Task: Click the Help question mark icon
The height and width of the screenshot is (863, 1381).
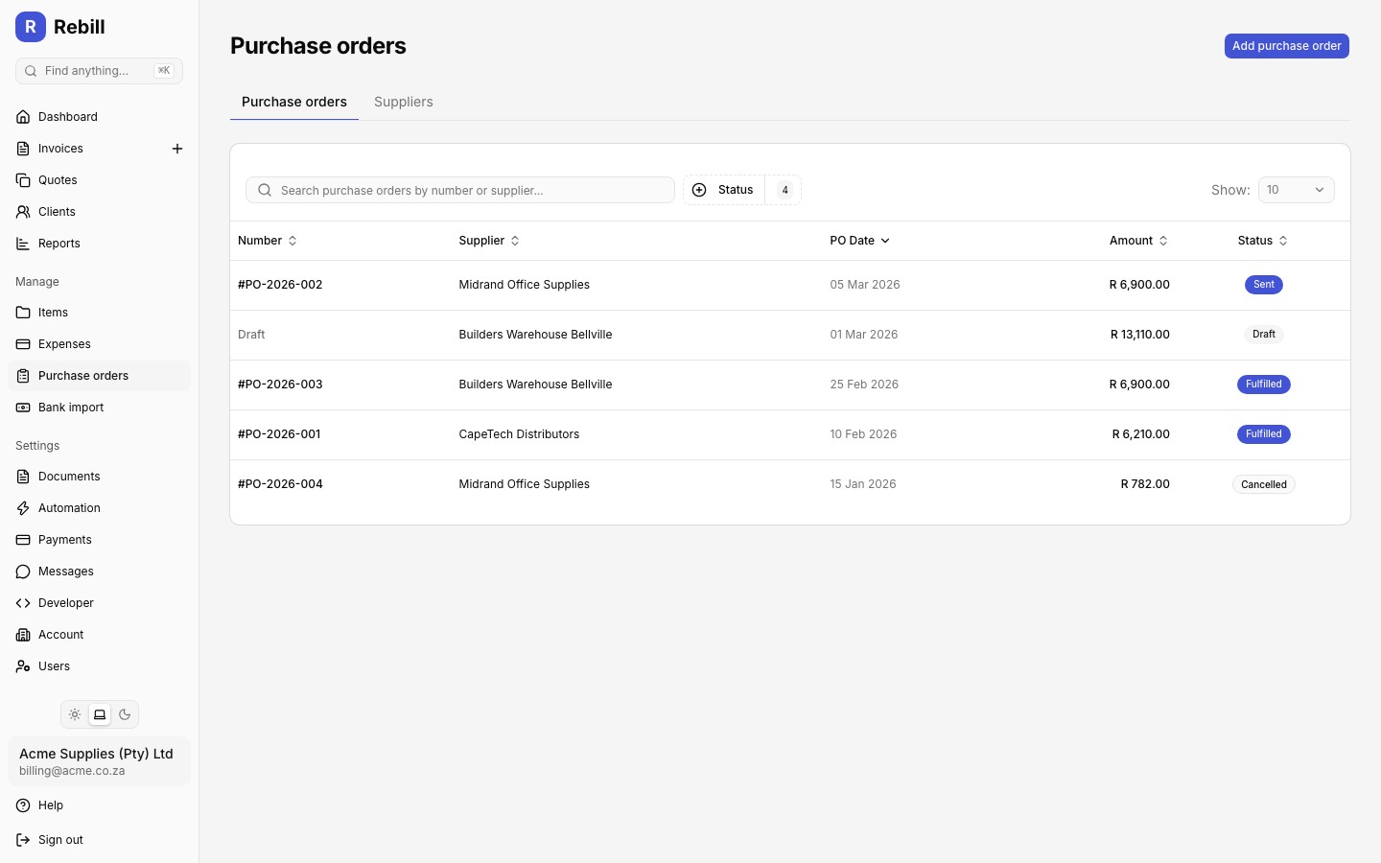Action: [23, 805]
